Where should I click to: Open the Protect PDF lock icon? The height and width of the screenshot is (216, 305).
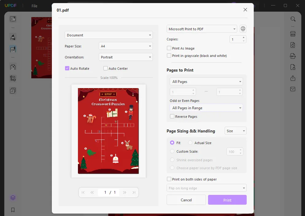pos(293,67)
